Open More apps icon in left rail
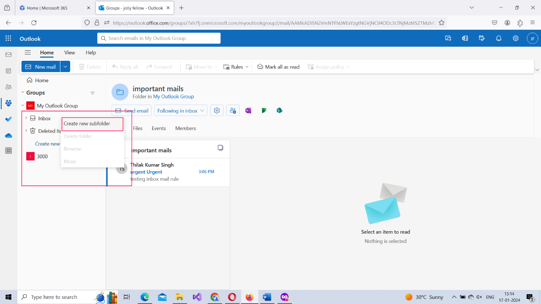This screenshot has width=541, height=304. click(x=8, y=151)
